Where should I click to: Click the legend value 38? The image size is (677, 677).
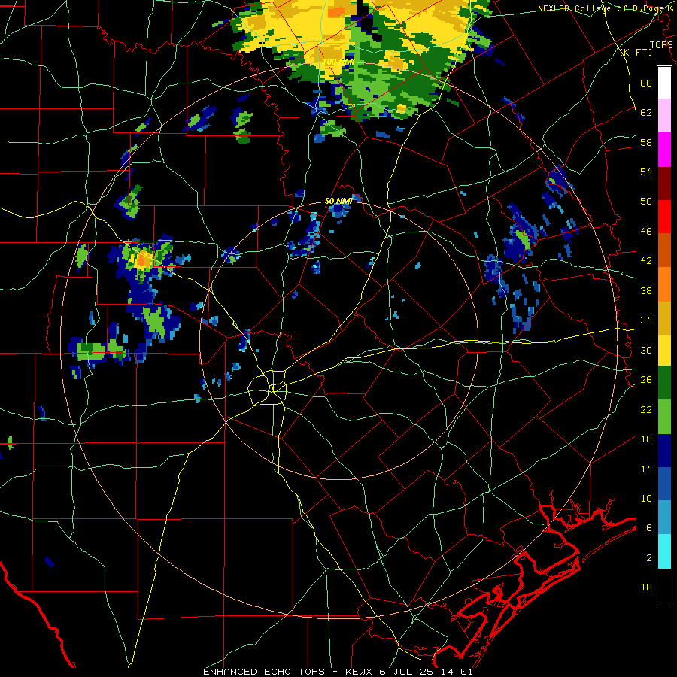646,290
